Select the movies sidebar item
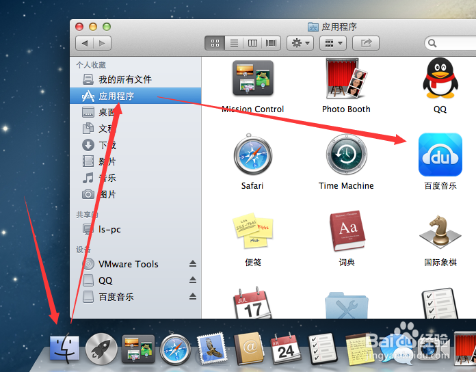This screenshot has height=372, width=476. point(135,161)
